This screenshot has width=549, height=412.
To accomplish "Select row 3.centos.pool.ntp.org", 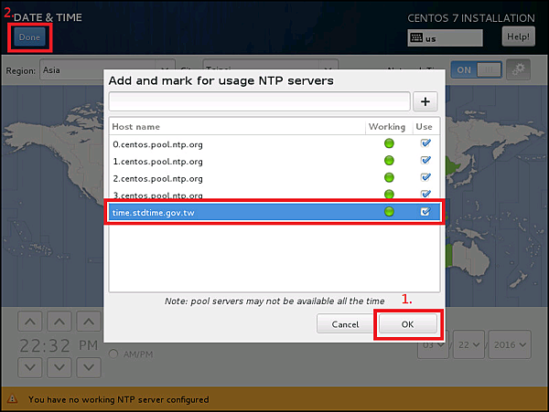I will pyautogui.click(x=274, y=194).
